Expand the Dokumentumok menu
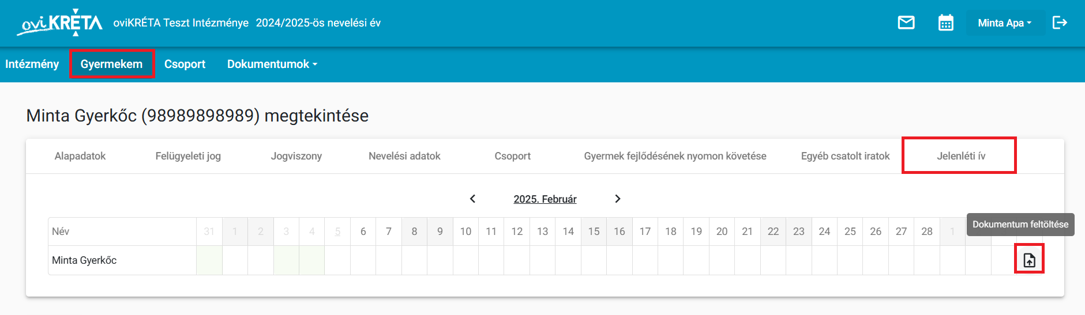Image resolution: width=1085 pixels, height=315 pixels. pos(272,64)
